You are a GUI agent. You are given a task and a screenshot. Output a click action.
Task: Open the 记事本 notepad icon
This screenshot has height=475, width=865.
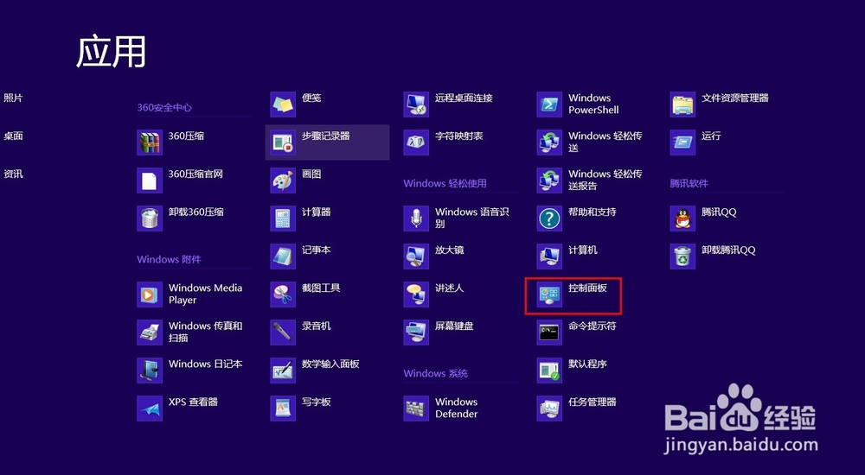point(283,256)
